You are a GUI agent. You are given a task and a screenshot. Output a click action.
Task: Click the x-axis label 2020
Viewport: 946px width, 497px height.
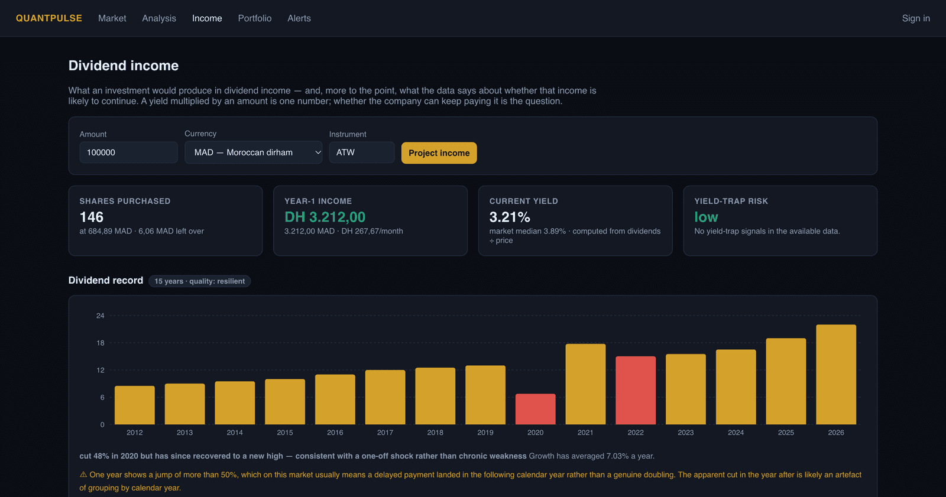pyautogui.click(x=536, y=433)
